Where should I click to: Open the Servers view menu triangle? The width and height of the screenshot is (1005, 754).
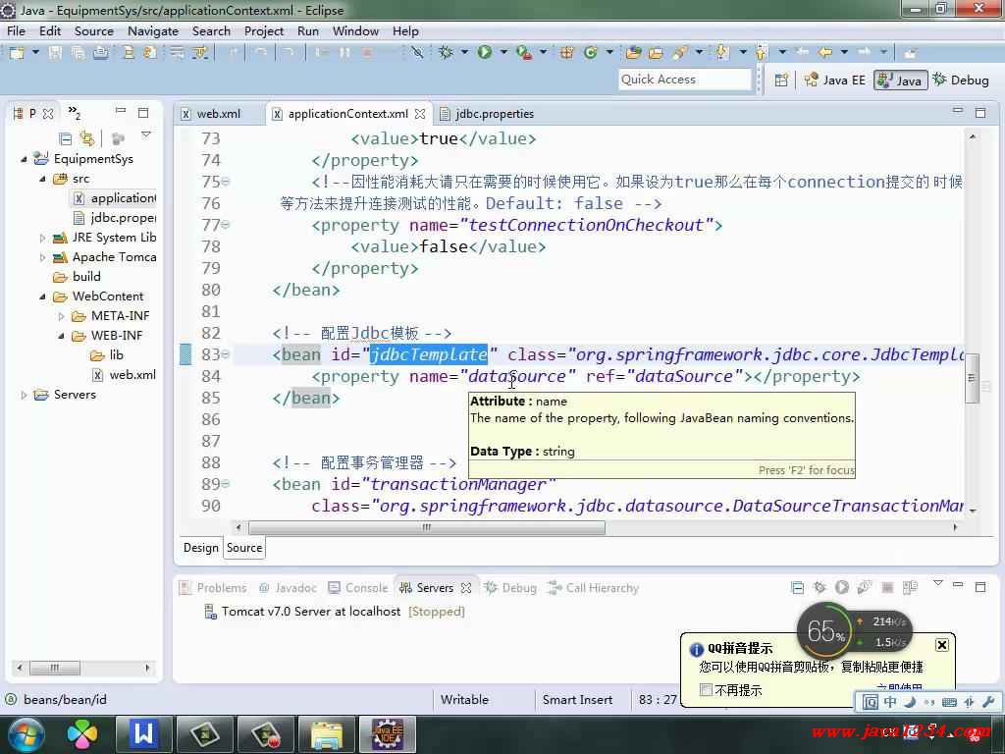pos(937,583)
